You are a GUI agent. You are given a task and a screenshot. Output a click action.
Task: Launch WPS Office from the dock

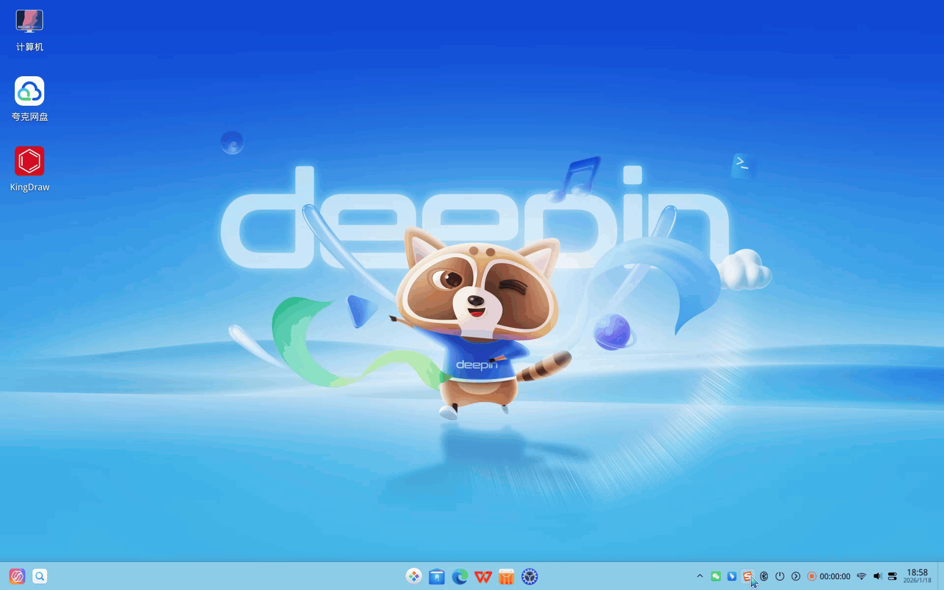tap(483, 576)
